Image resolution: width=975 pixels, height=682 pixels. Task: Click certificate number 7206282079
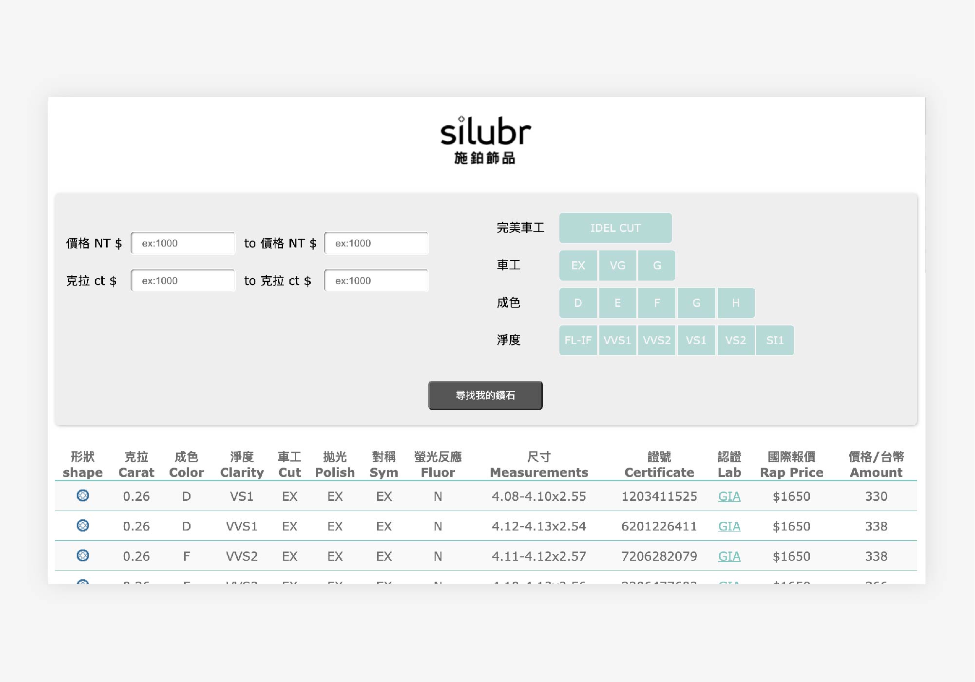click(659, 556)
